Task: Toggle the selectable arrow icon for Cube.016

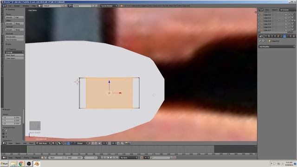Action: [x=289, y=27]
